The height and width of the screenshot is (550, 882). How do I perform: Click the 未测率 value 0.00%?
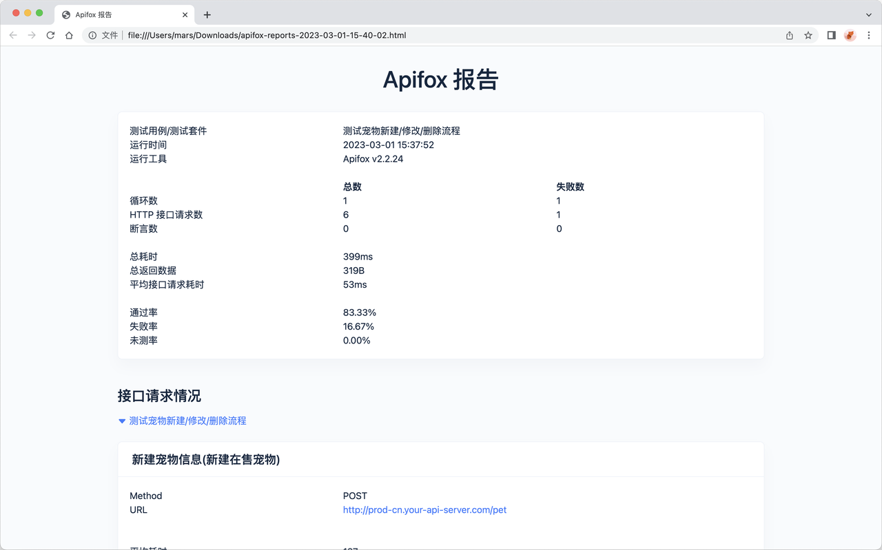pyautogui.click(x=357, y=341)
